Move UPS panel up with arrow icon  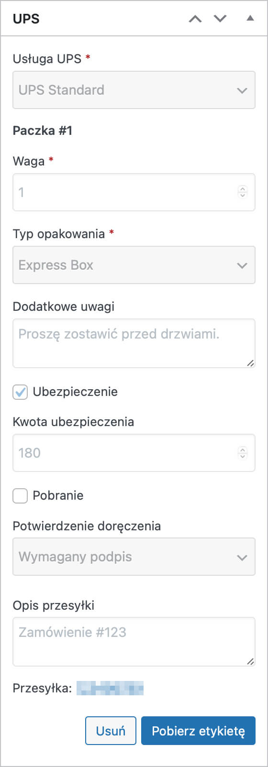[x=195, y=19]
